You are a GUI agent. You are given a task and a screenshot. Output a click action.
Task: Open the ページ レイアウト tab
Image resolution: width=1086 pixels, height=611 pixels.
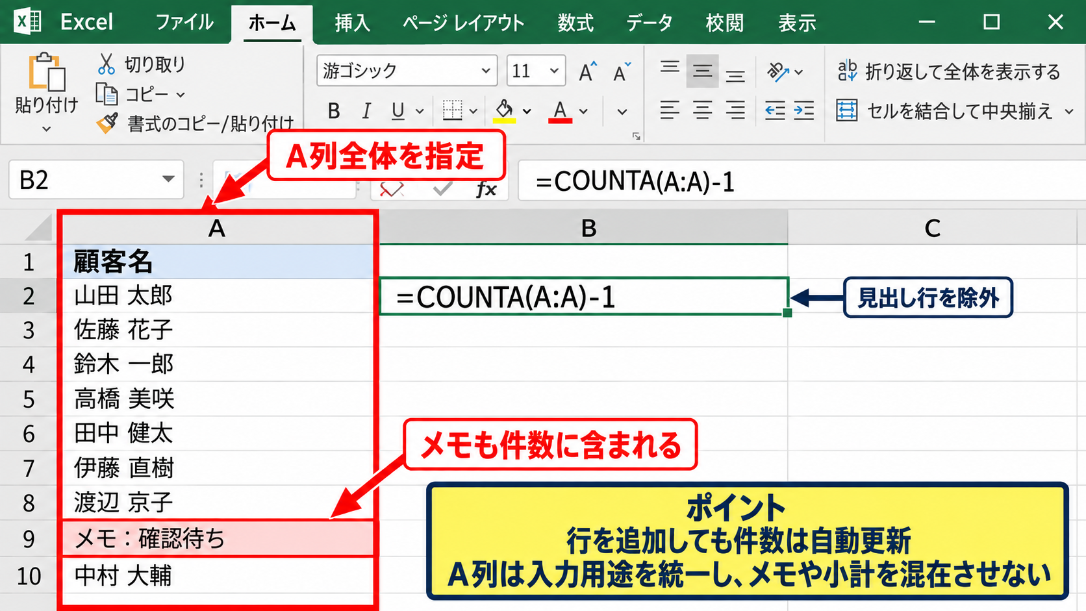[x=463, y=23]
